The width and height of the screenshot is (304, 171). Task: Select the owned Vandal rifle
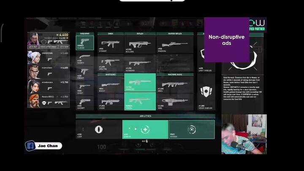click(x=140, y=101)
